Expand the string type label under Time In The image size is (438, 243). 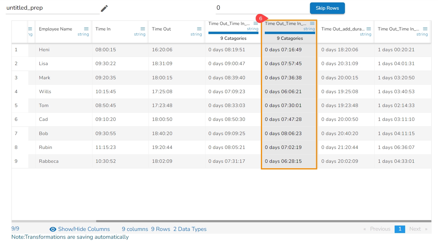coord(139,34)
